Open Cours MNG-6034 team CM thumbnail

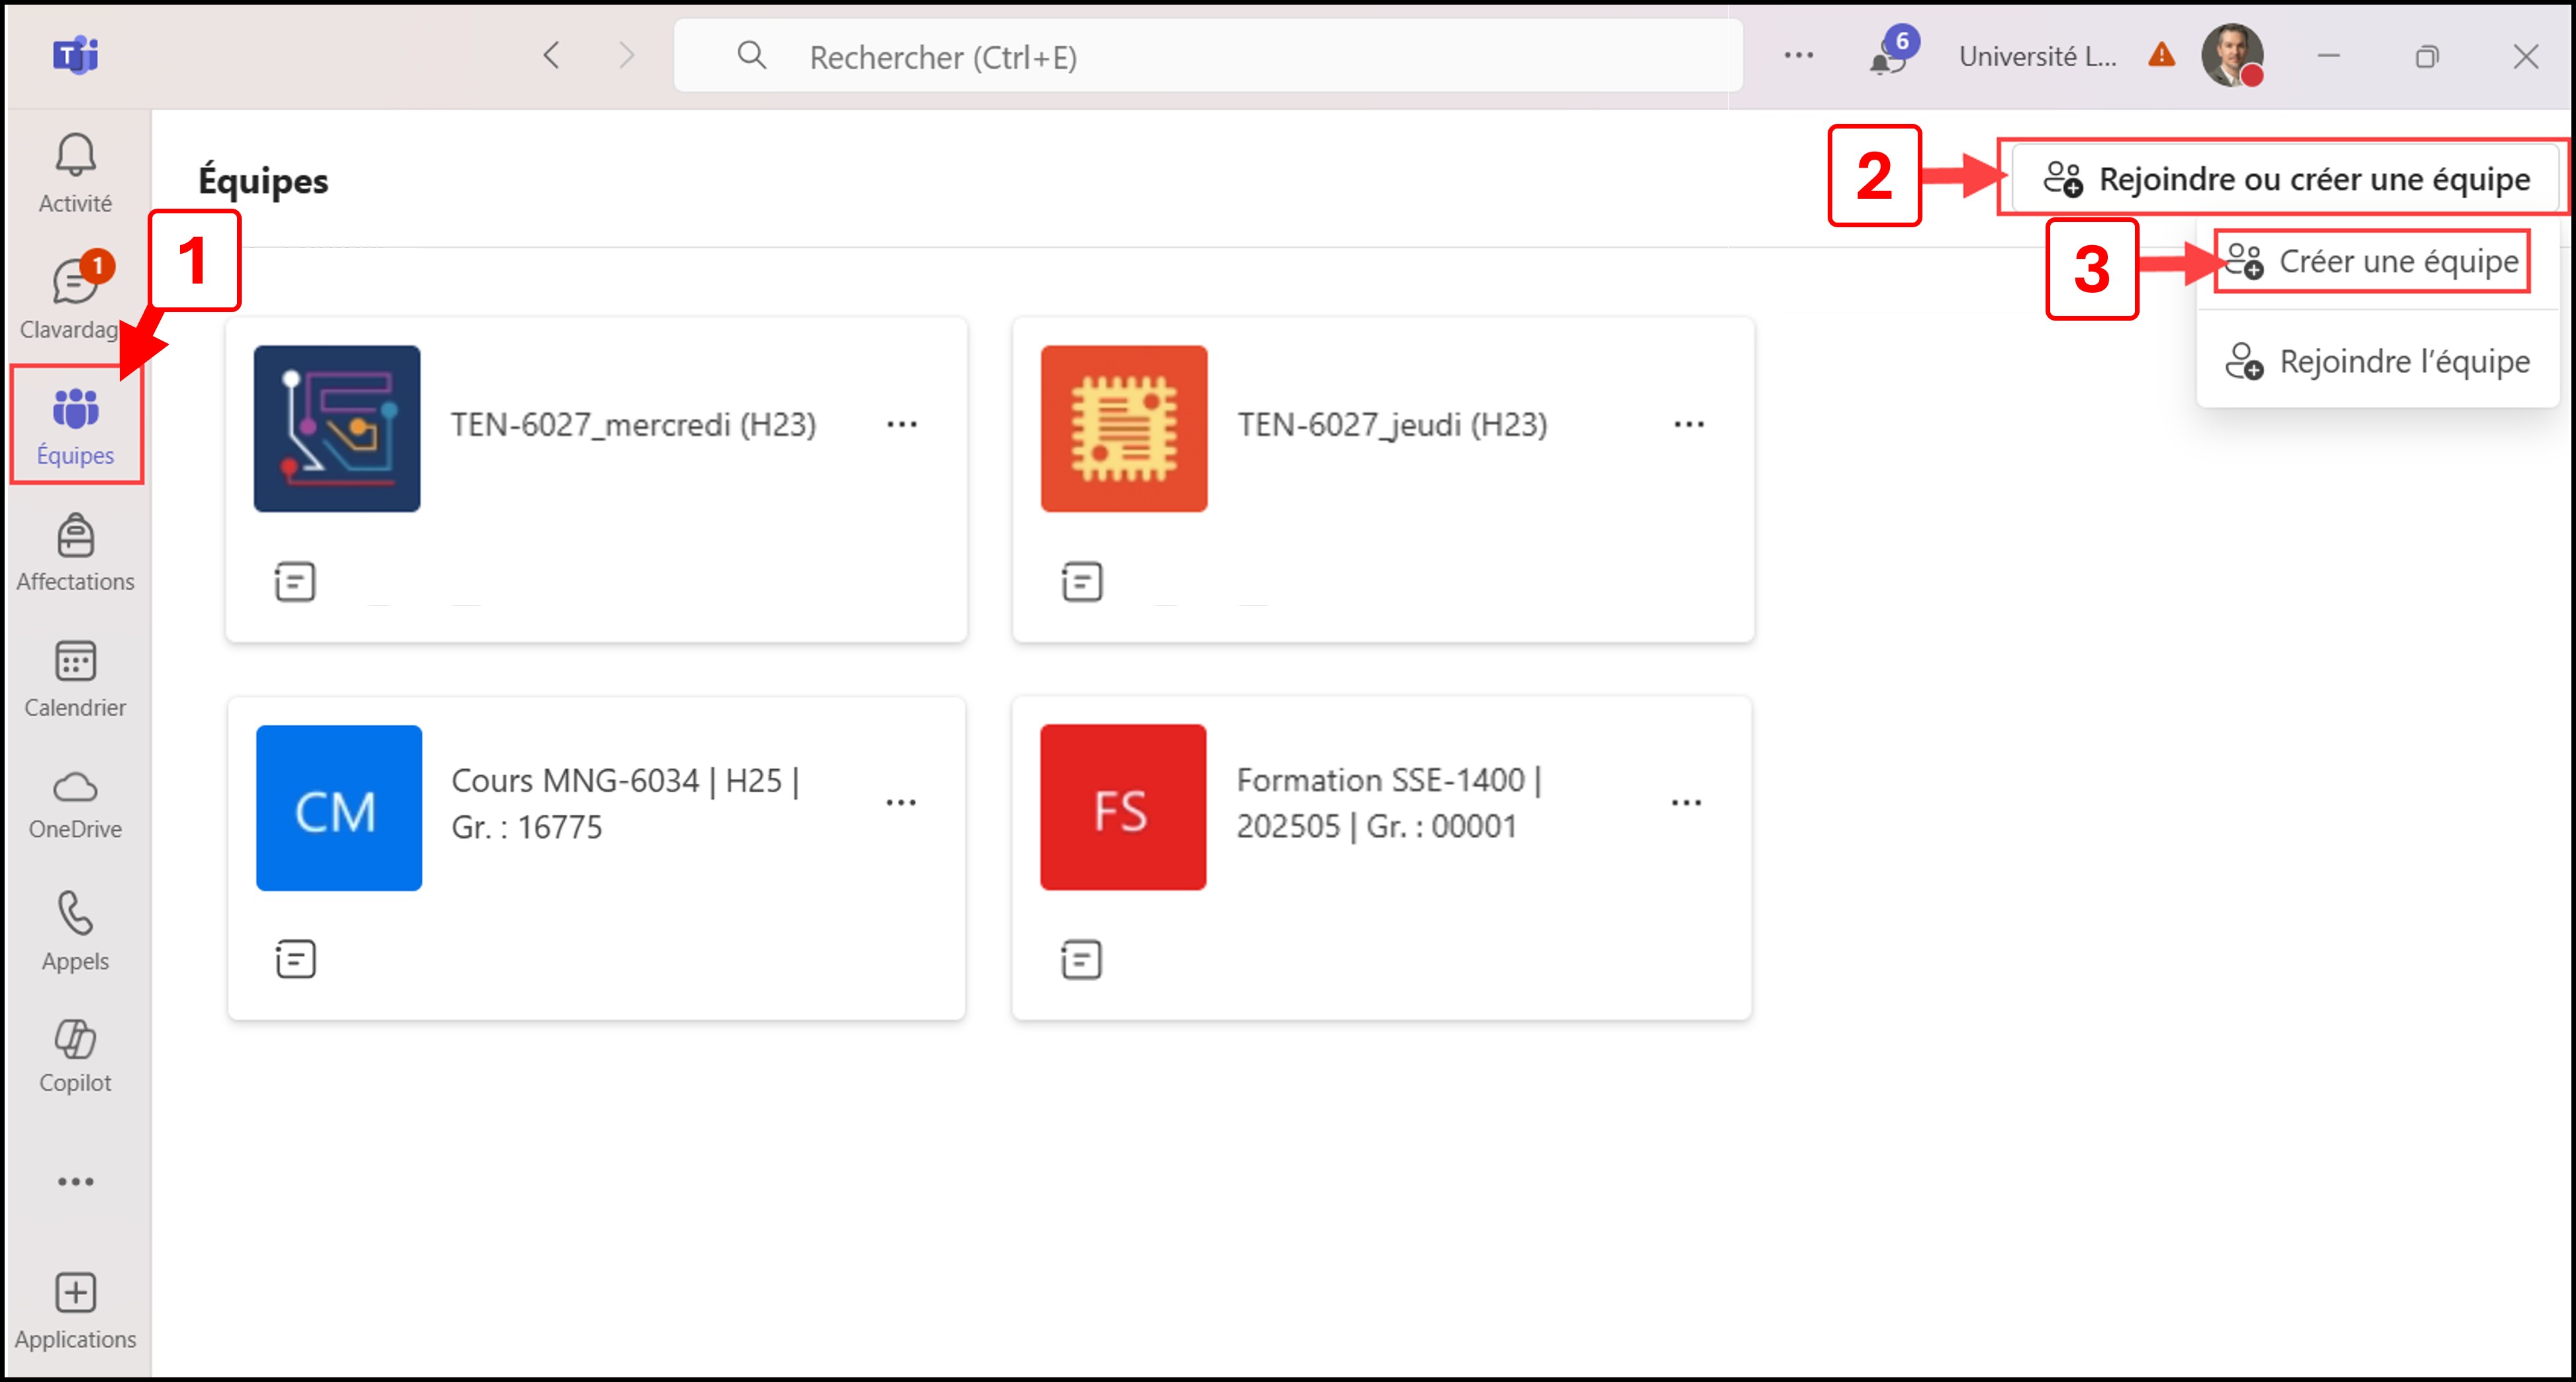338,808
